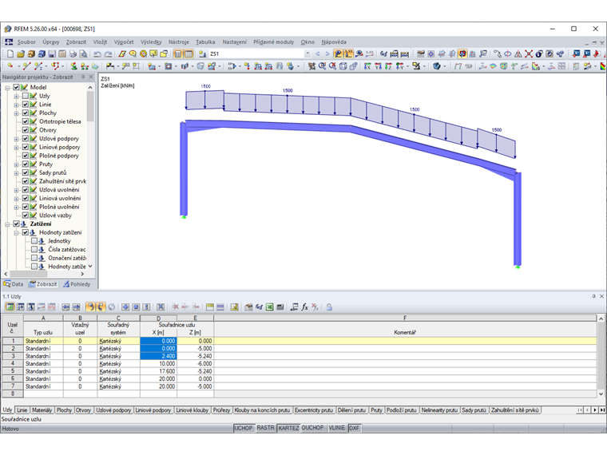Image resolution: width=607 pixels, height=455 pixels.
Task: Toggle the KARTEZ status bar button
Action: pyautogui.click(x=288, y=428)
